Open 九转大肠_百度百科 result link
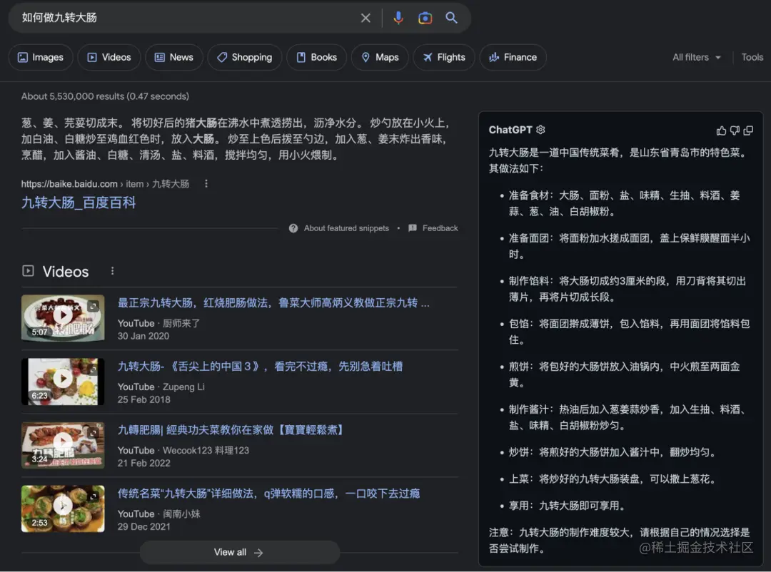The width and height of the screenshot is (771, 572). point(79,203)
